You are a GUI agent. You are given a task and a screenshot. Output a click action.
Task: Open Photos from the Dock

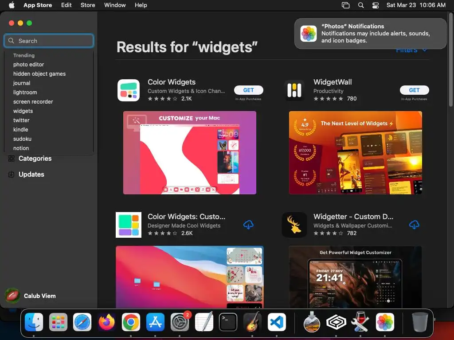(x=385, y=322)
